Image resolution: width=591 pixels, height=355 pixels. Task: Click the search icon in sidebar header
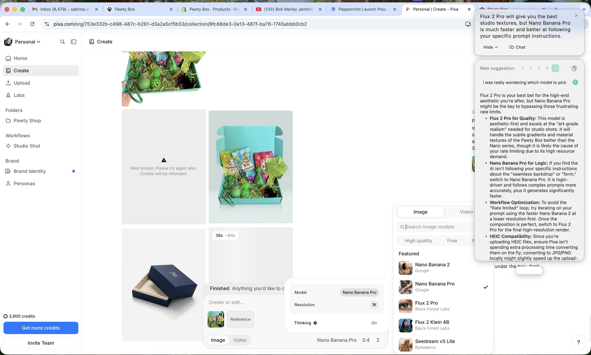coord(62,42)
